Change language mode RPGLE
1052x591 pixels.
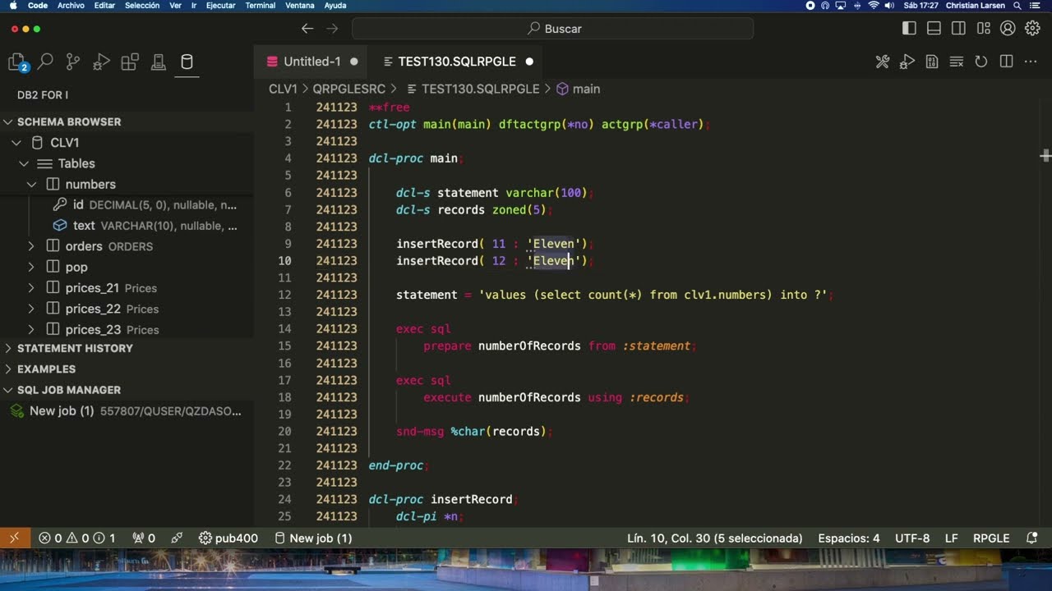pos(991,538)
